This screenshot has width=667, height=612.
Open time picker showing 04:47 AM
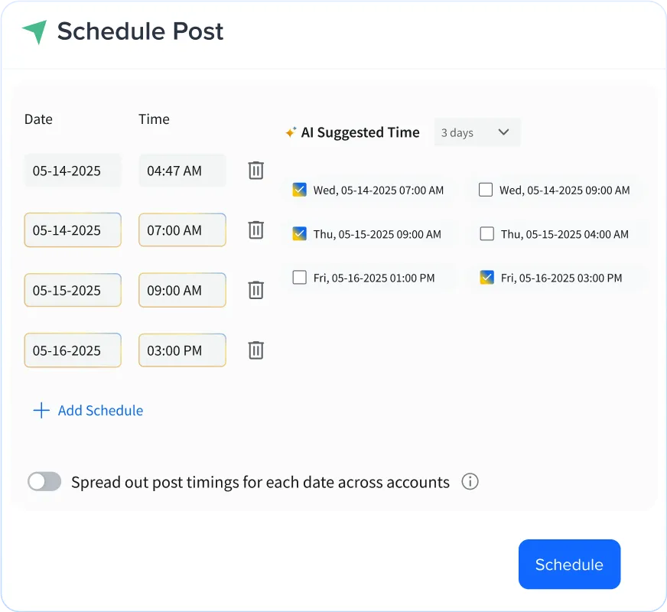tap(182, 171)
